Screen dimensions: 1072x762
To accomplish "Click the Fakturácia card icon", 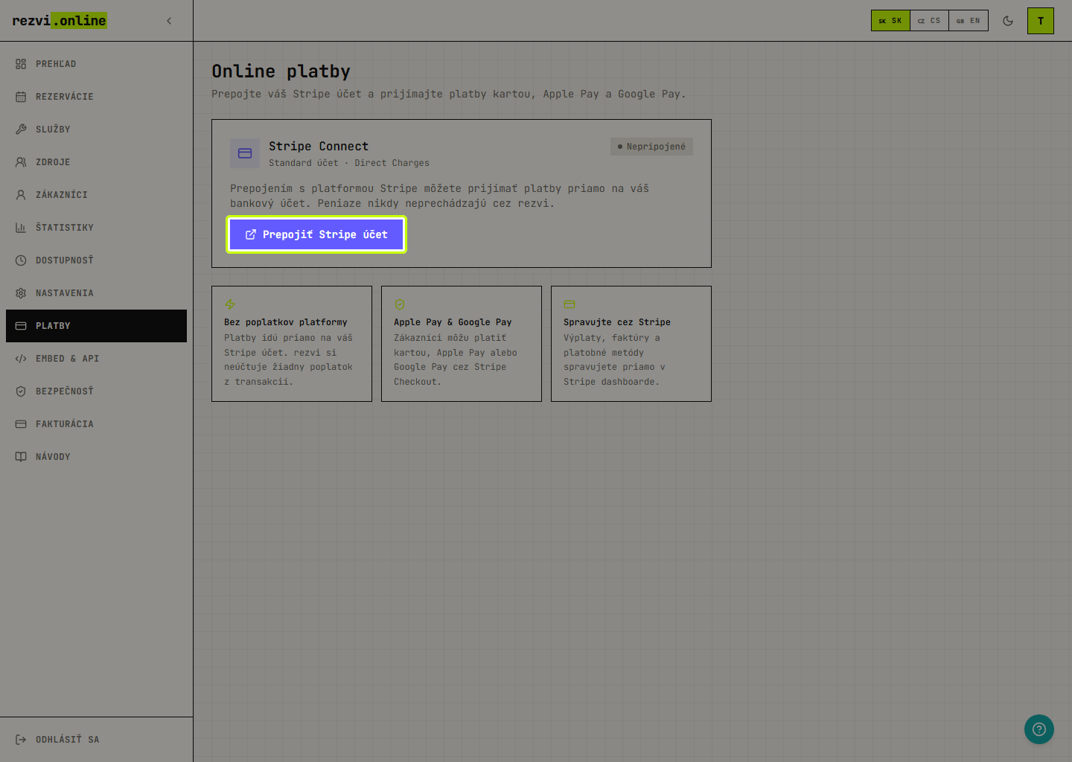I will (x=21, y=424).
